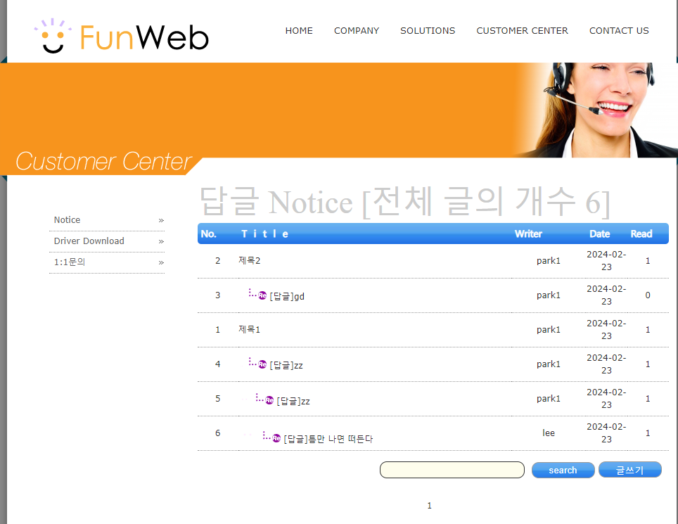Click the FunWeb logo

tap(122, 36)
